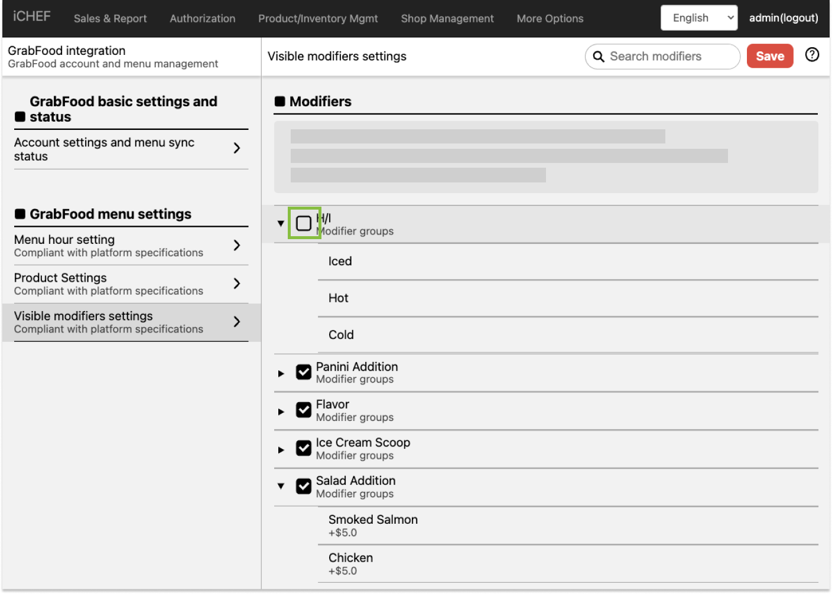Expand the Ice Cream Scoop group
Image resolution: width=832 pixels, height=594 pixels.
(x=281, y=449)
